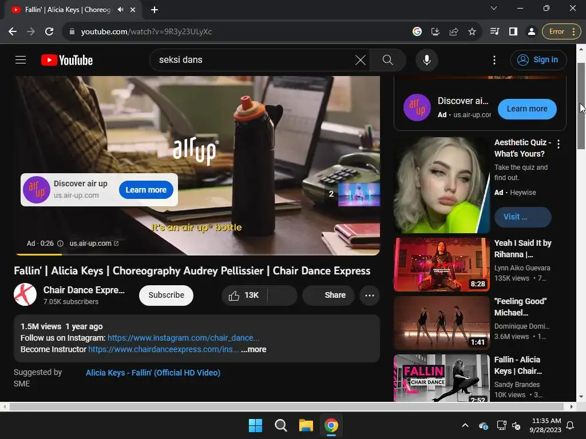586x439 pixels.
Task: Toggle Chrome side panel
Action: (x=513, y=31)
